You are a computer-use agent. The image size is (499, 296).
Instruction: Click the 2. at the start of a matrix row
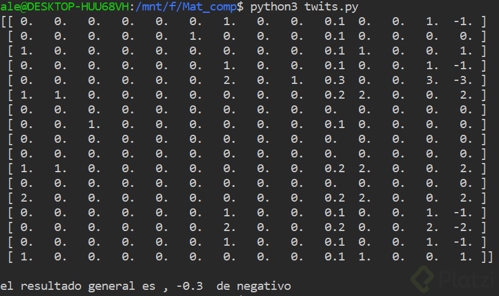point(26,197)
